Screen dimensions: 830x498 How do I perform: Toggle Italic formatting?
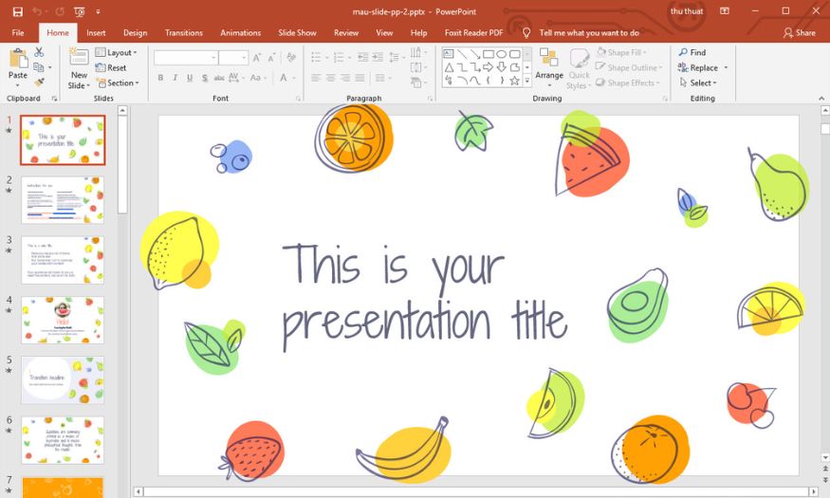coord(175,78)
